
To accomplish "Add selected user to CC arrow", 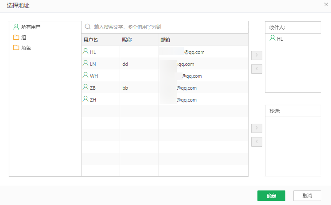I will point(257,129).
